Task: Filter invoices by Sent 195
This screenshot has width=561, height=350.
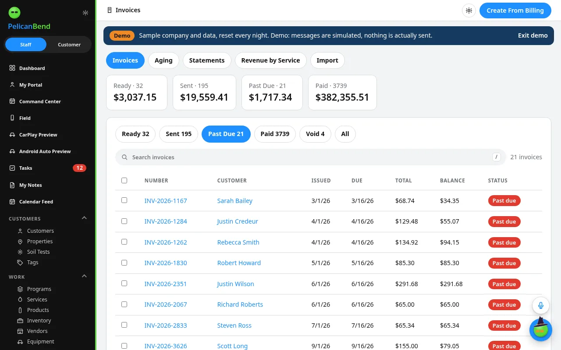Action: 178,134
